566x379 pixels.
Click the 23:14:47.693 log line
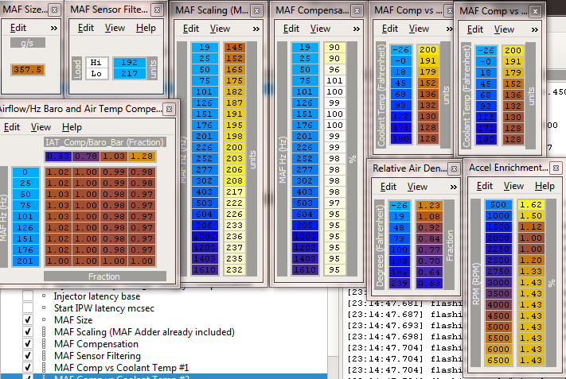click(404, 325)
